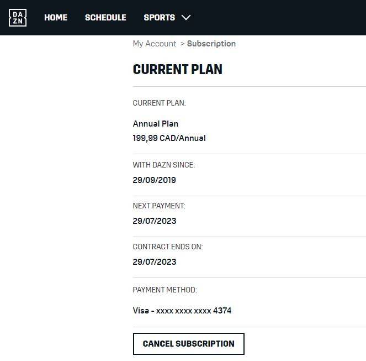Follow the My Account breadcrumb link
Screen dimensions: 366x361
(155, 44)
